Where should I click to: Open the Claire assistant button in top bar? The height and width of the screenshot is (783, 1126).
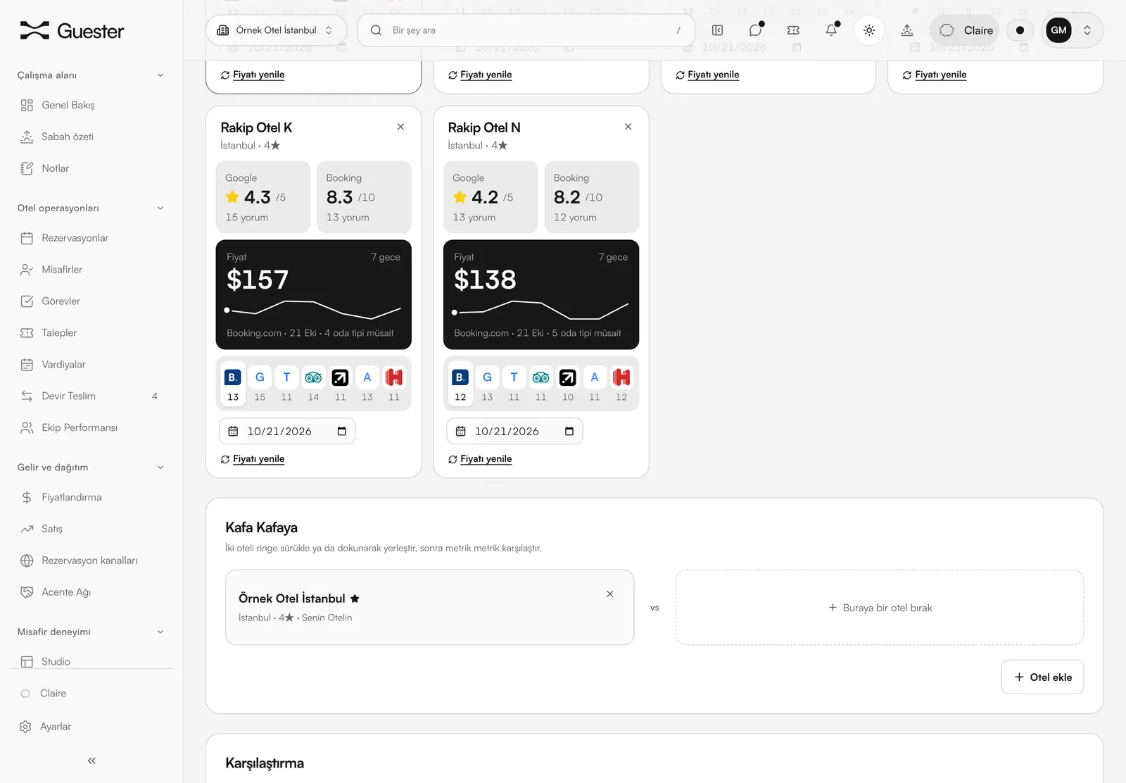coord(965,30)
